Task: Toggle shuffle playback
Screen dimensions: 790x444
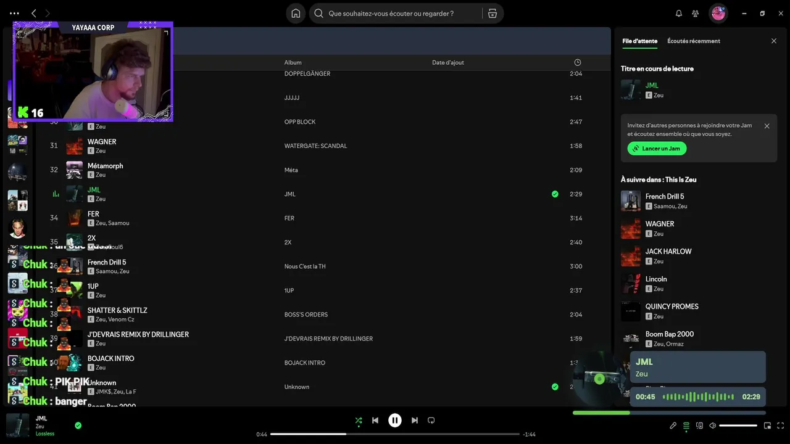Action: (x=359, y=421)
